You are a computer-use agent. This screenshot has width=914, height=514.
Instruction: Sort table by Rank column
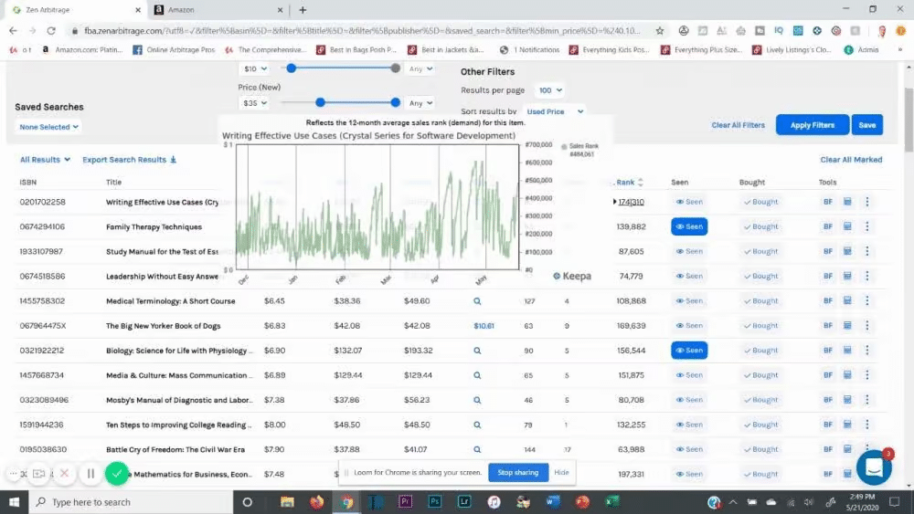tap(629, 183)
